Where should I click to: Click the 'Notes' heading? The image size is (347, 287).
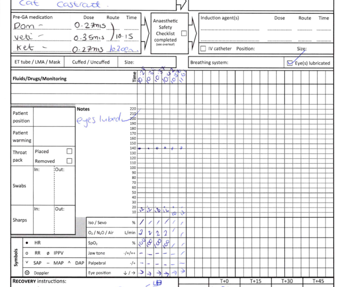83,109
